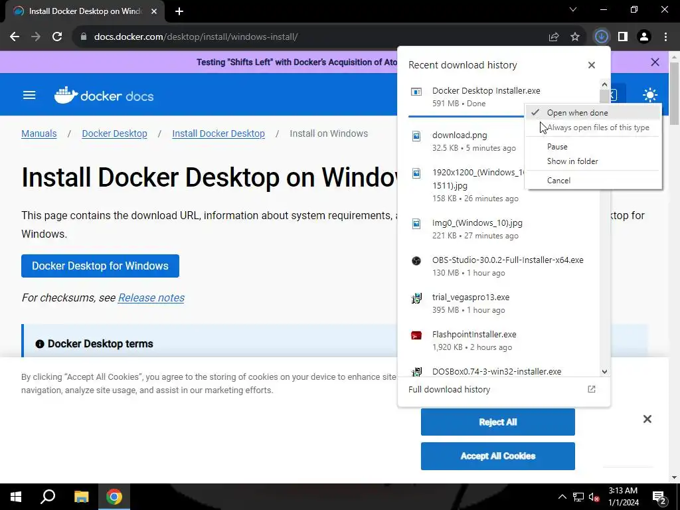Viewport: 680px width, 510px height.
Task: Choose Pause in the download menu
Action: coord(593,147)
